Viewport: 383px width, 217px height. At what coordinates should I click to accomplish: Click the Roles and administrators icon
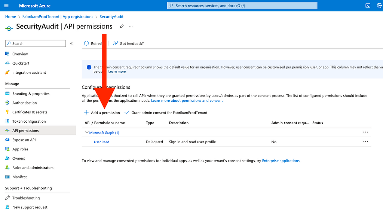point(7,167)
